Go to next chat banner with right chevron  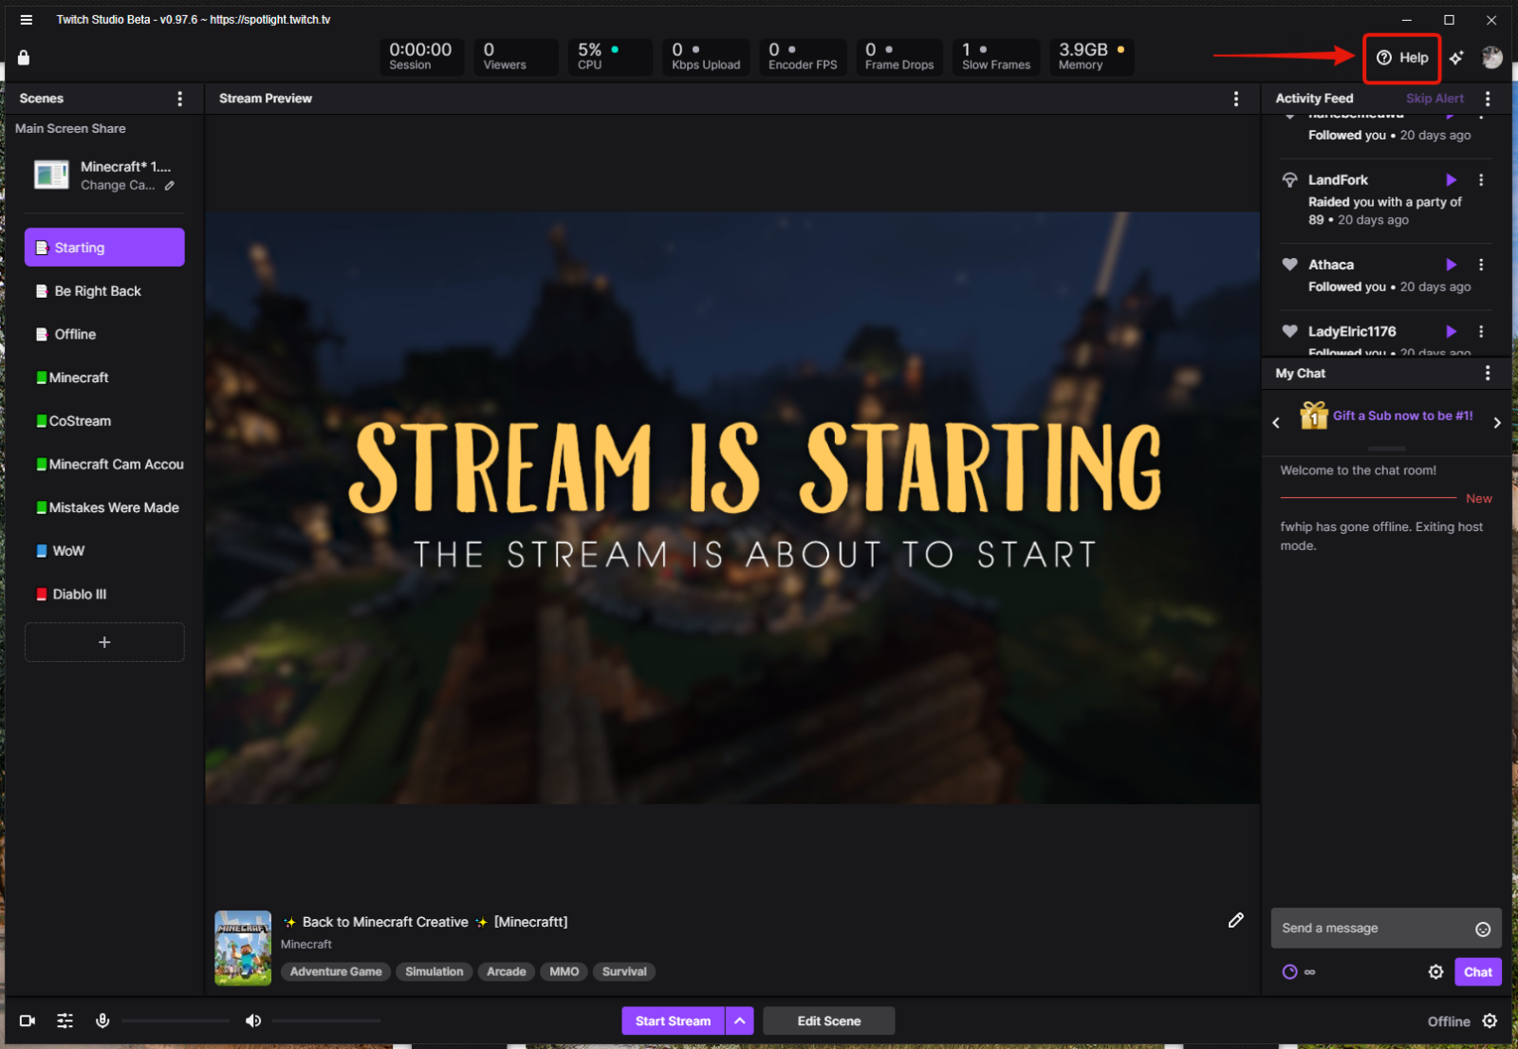[1497, 423]
